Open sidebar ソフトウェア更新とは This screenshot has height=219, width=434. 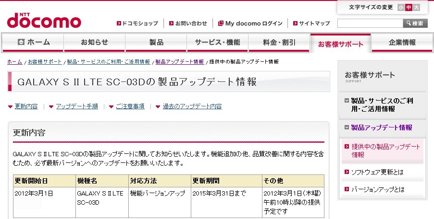coord(378,173)
